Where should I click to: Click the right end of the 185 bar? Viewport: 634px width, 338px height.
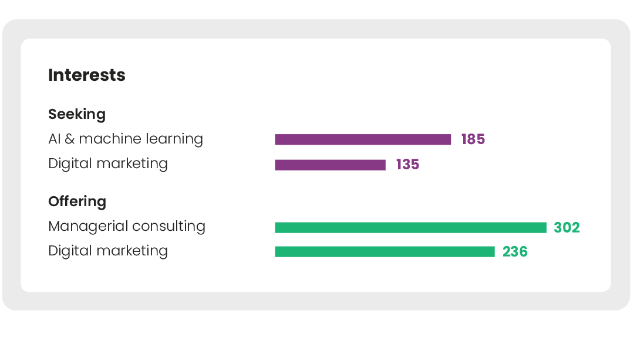pos(448,139)
